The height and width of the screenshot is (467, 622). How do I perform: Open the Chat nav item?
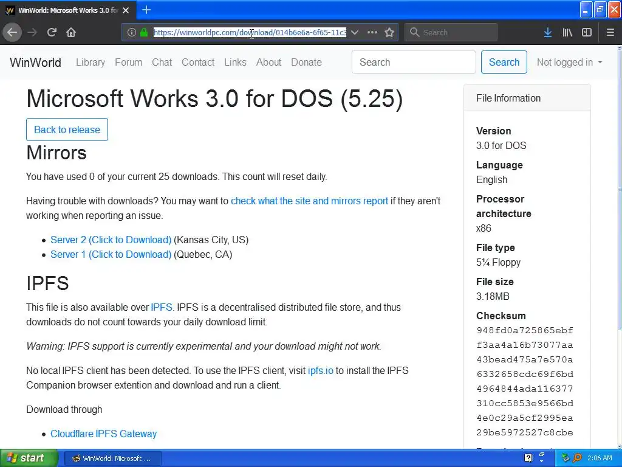click(x=162, y=63)
